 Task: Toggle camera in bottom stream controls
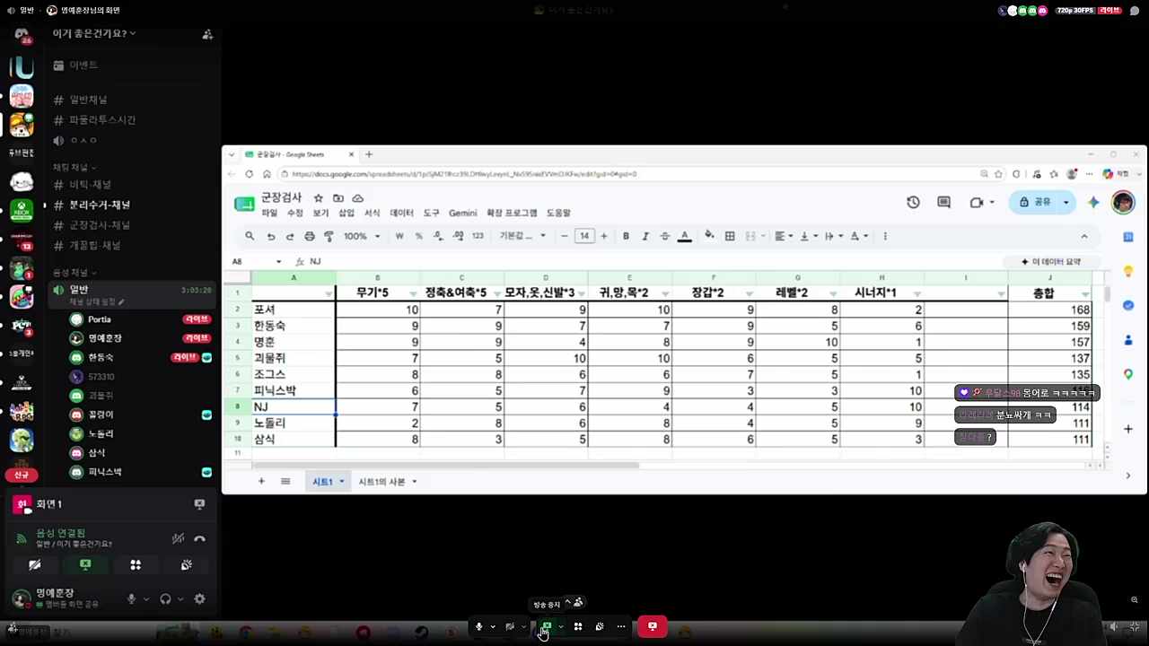(509, 626)
